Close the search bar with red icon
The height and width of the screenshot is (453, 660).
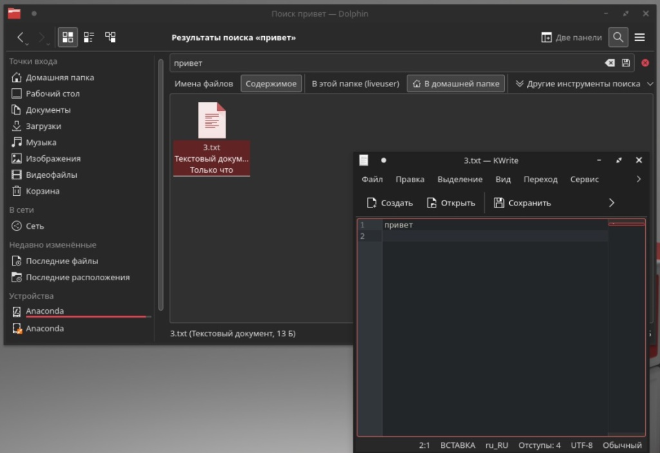pyautogui.click(x=645, y=63)
